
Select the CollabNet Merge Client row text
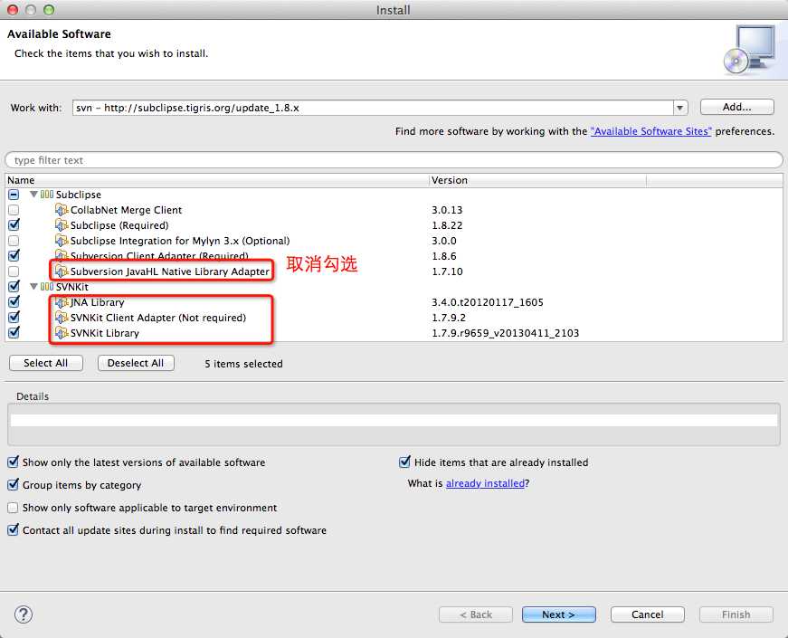pyautogui.click(x=126, y=210)
